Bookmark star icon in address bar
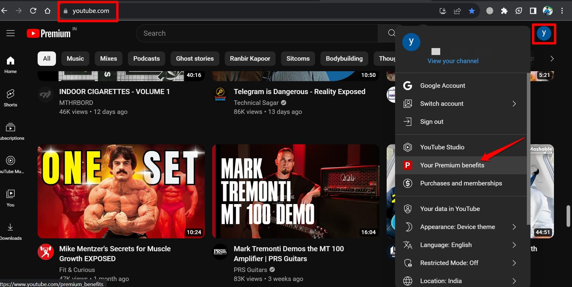572x287 pixels. [472, 11]
